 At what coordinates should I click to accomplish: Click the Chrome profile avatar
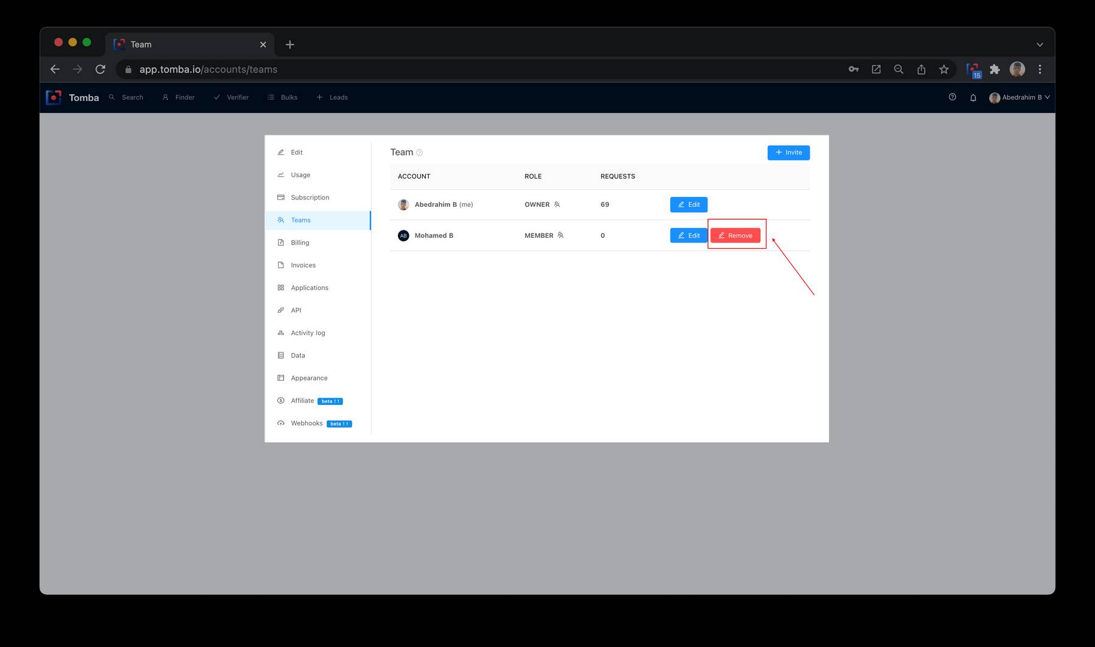[1017, 69]
